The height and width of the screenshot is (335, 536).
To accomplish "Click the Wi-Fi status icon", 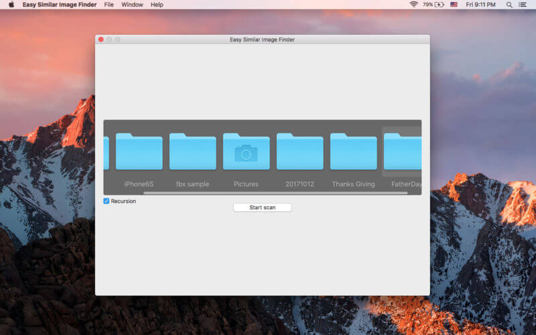I will (413, 5).
